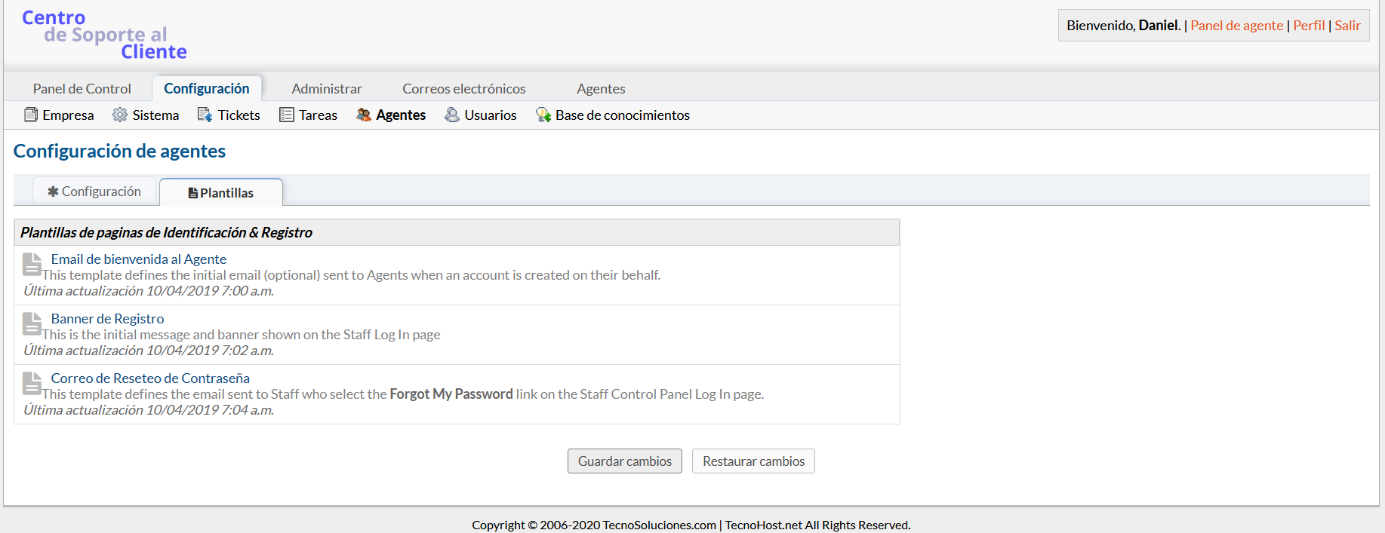Screen dimensions: 1385x533
Task: Switch to the Administrar tab
Action: point(327,88)
